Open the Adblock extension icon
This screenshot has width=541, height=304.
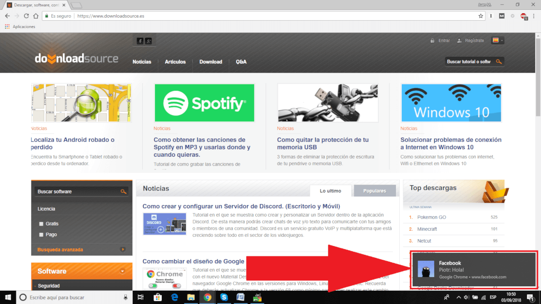(524, 16)
